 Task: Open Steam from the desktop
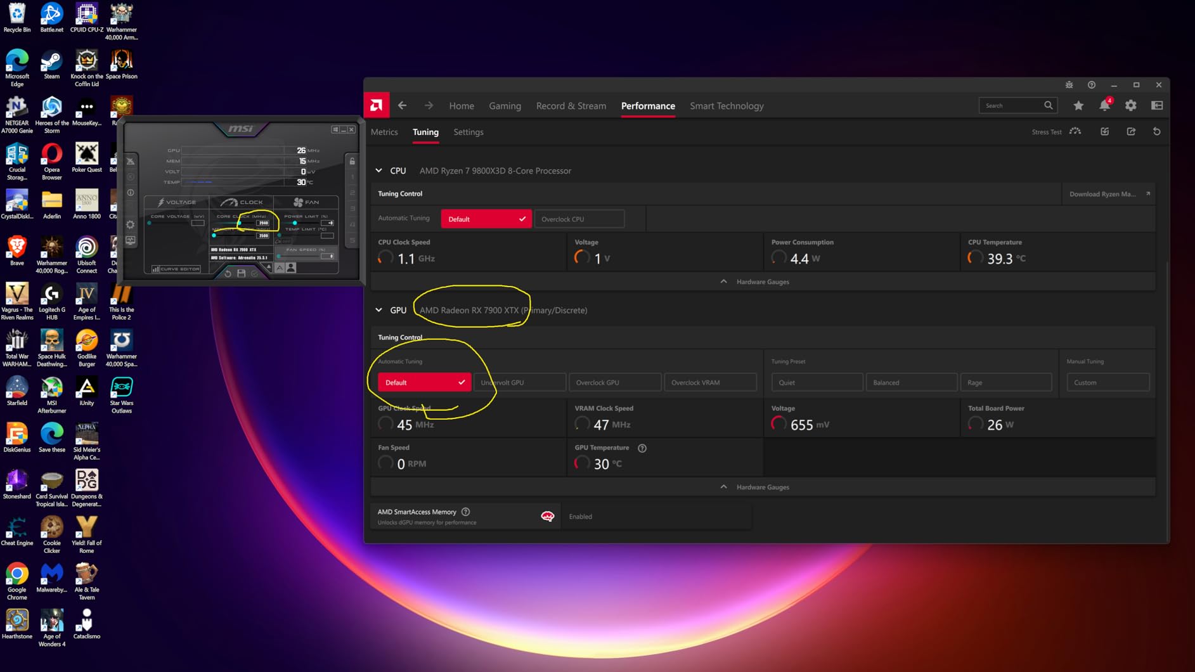click(x=51, y=65)
